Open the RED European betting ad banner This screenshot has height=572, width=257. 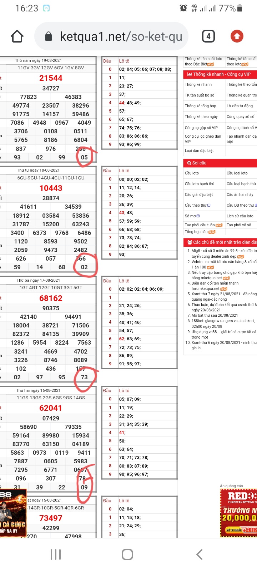tap(238, 512)
